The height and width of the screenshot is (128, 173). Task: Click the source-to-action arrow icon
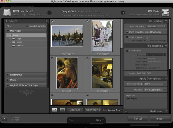(x=49, y=12)
